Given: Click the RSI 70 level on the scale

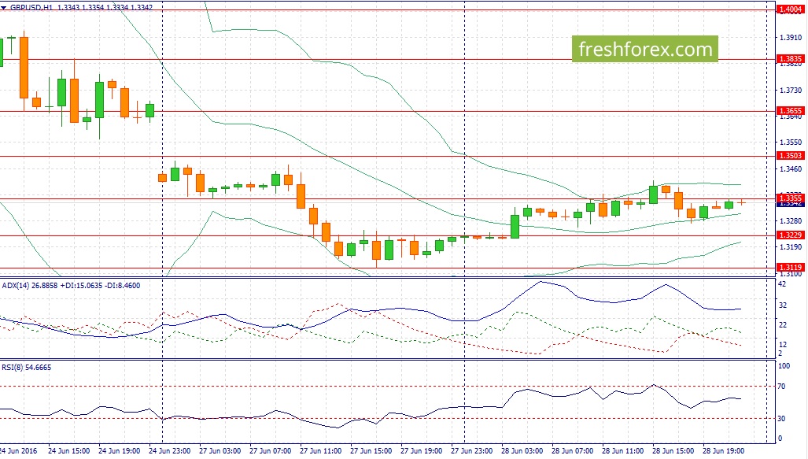Looking at the screenshot, I should coord(784,387).
